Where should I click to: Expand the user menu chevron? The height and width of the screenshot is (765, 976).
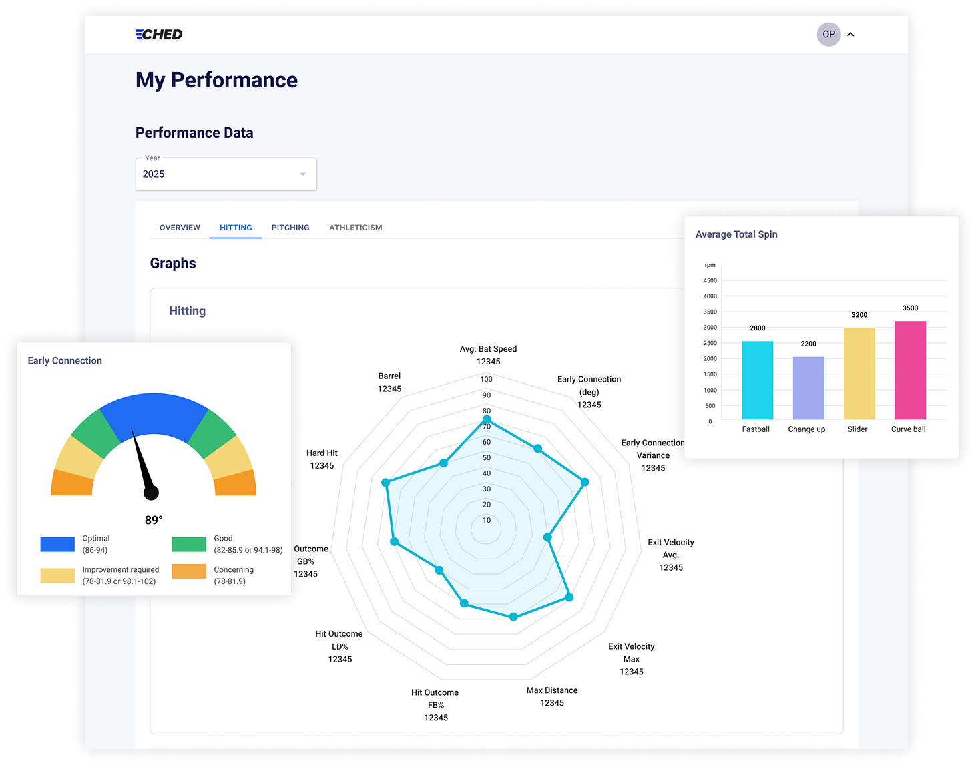point(850,35)
